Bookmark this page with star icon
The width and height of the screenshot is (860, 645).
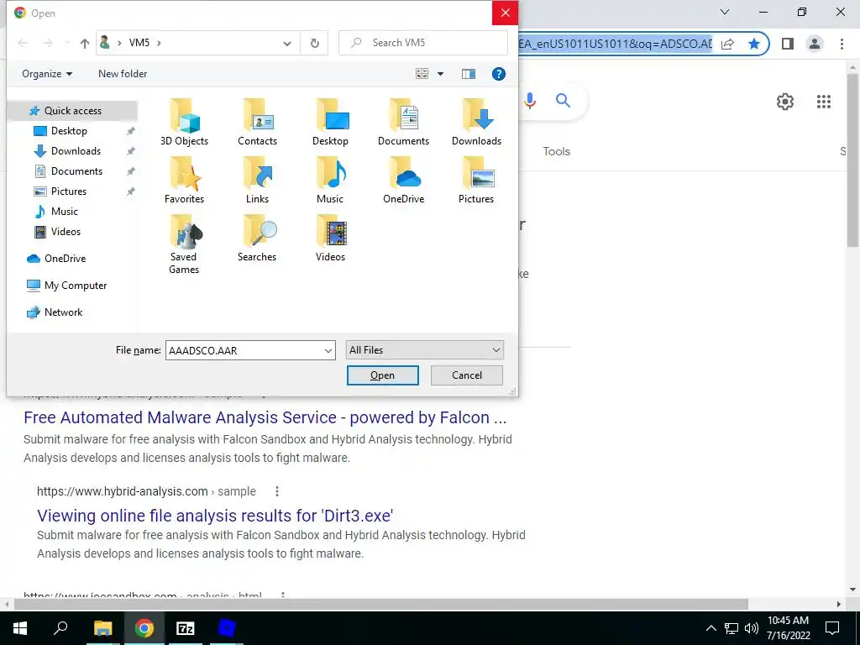[x=754, y=44]
